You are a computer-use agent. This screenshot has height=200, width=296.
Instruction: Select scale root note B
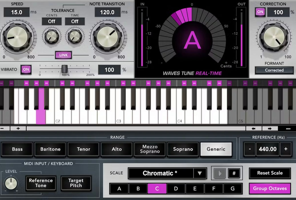click(138, 189)
